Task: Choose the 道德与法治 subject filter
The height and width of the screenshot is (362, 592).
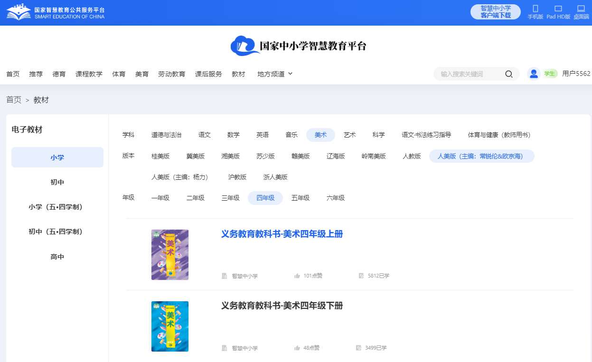Action: coord(166,135)
